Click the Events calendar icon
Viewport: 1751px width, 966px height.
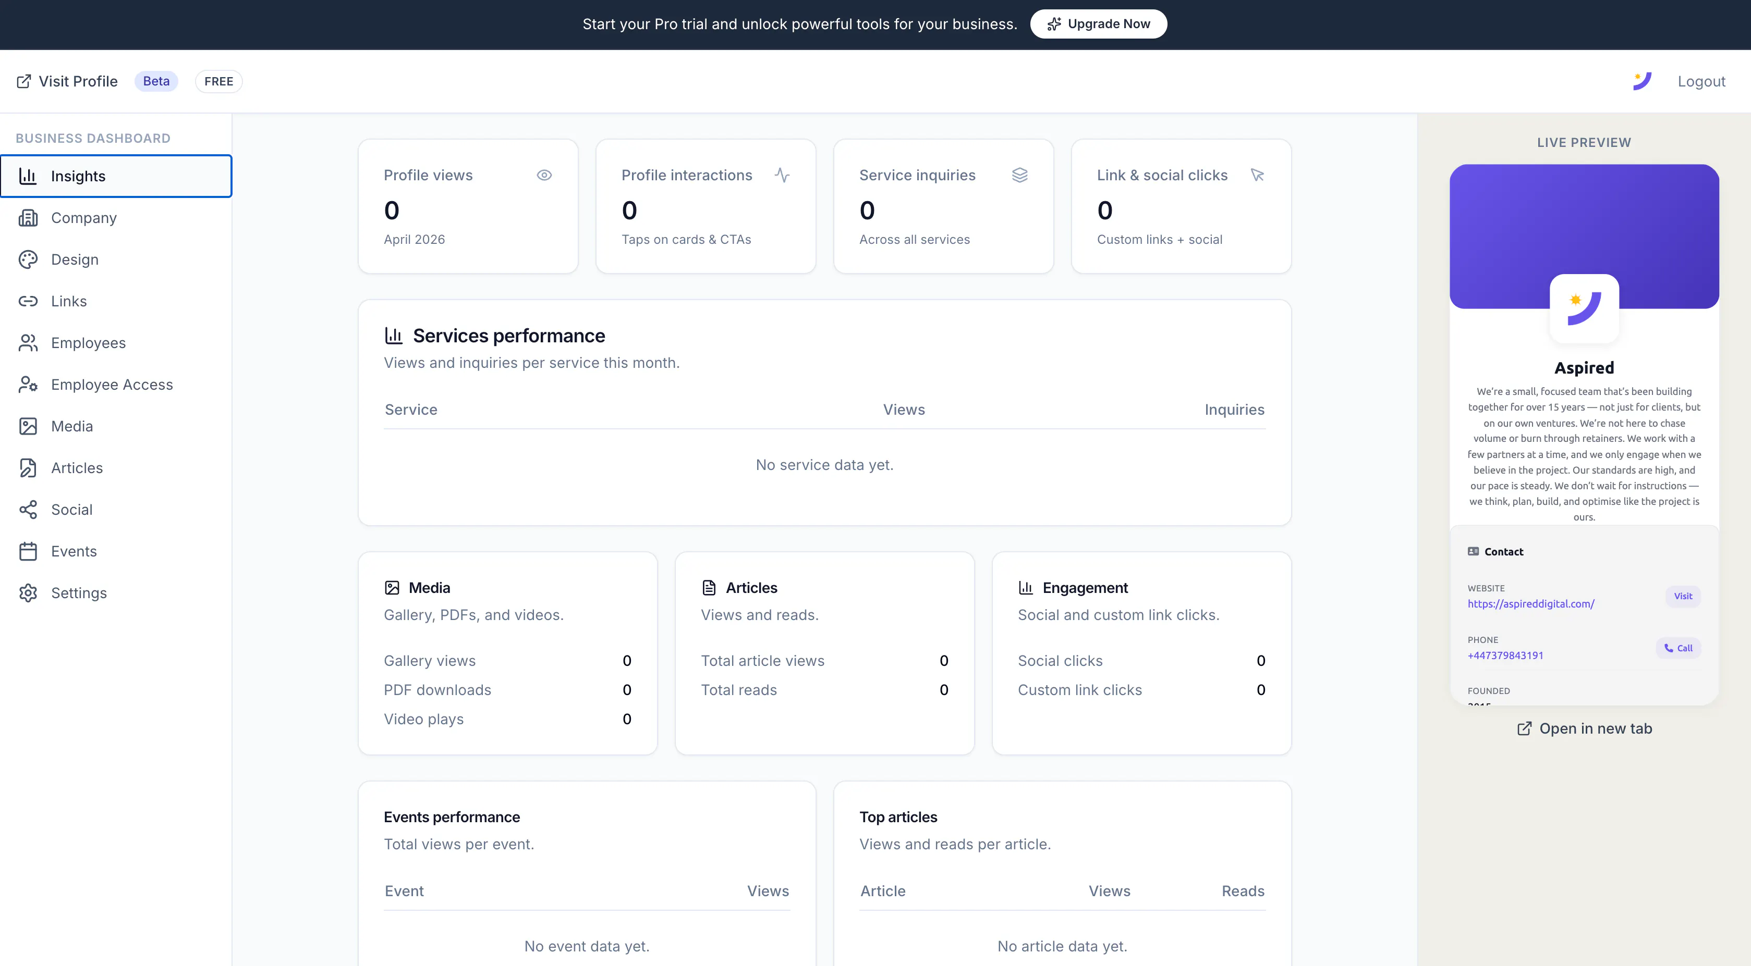tap(28, 551)
